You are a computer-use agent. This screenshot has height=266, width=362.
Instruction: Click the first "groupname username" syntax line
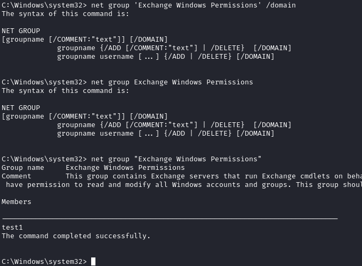[x=165, y=57]
